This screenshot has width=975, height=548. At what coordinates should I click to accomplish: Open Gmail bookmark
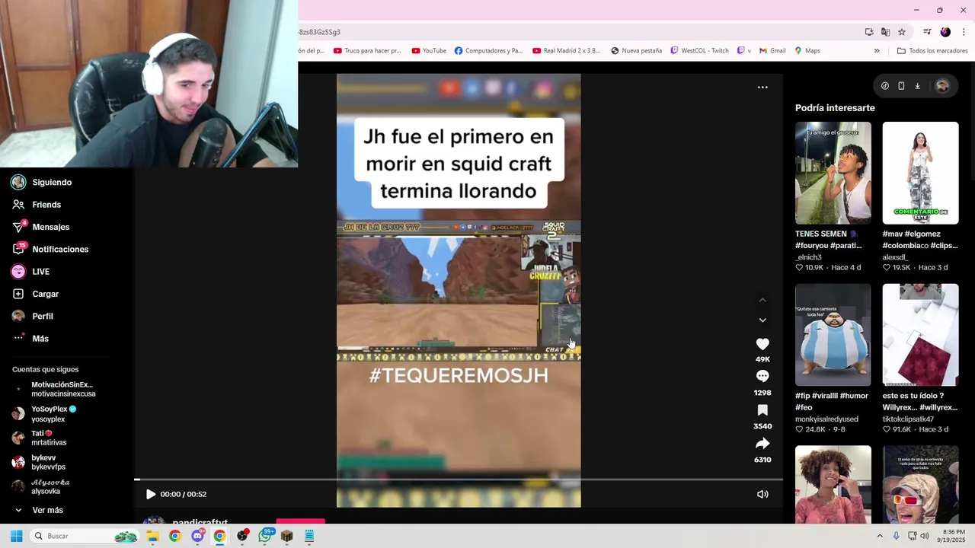(772, 51)
